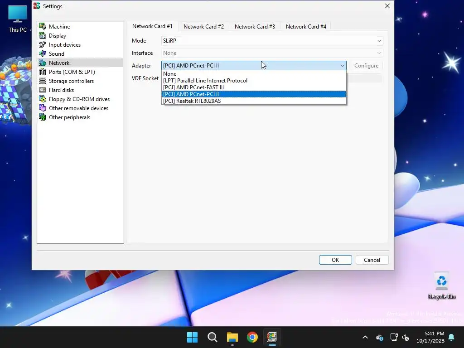
Task: Open the notifications bell icon
Action: tap(452, 337)
